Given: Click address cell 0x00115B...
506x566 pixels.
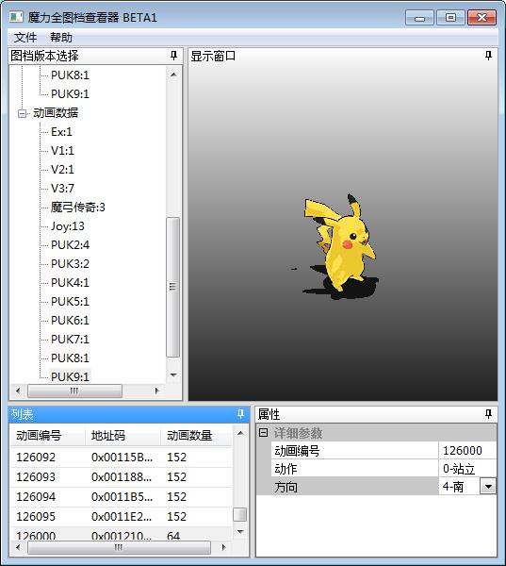Looking at the screenshot, I should click(122, 458).
